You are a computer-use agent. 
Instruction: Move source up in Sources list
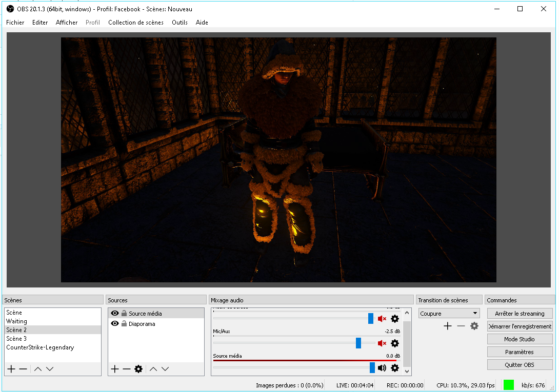point(153,369)
